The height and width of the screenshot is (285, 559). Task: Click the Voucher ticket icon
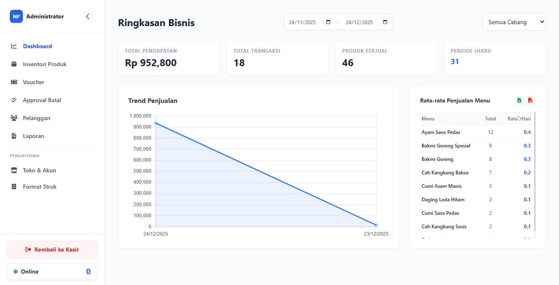[14, 82]
